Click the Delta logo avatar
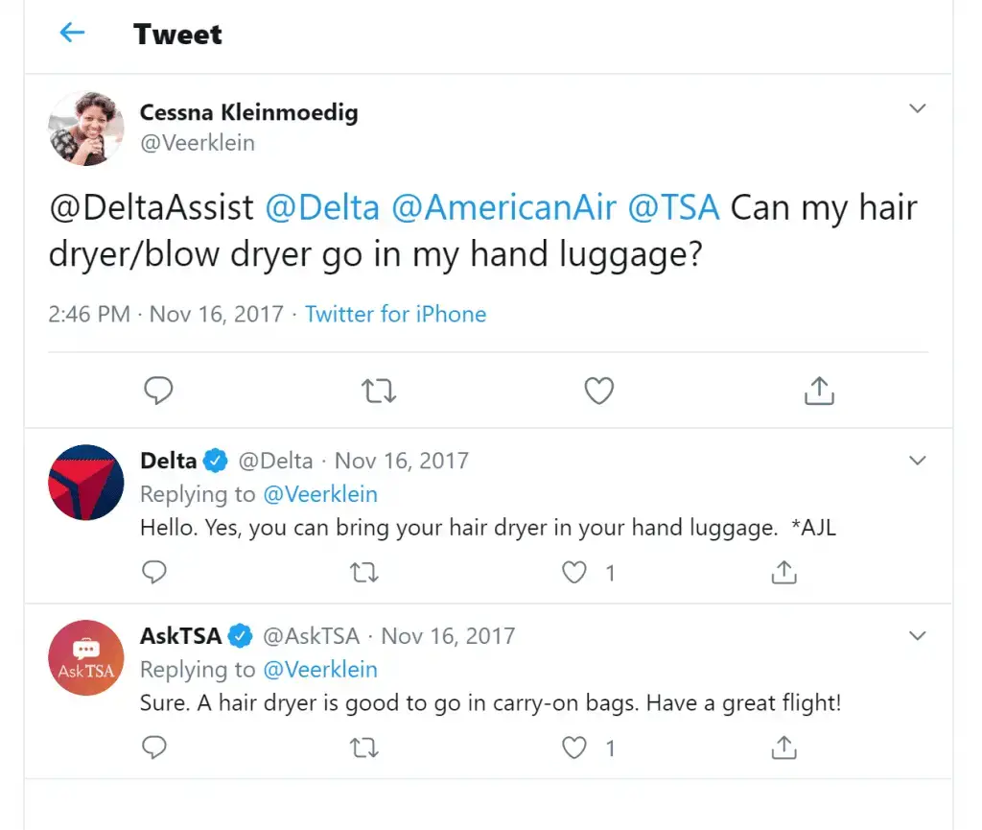982x830 pixels. click(x=86, y=483)
